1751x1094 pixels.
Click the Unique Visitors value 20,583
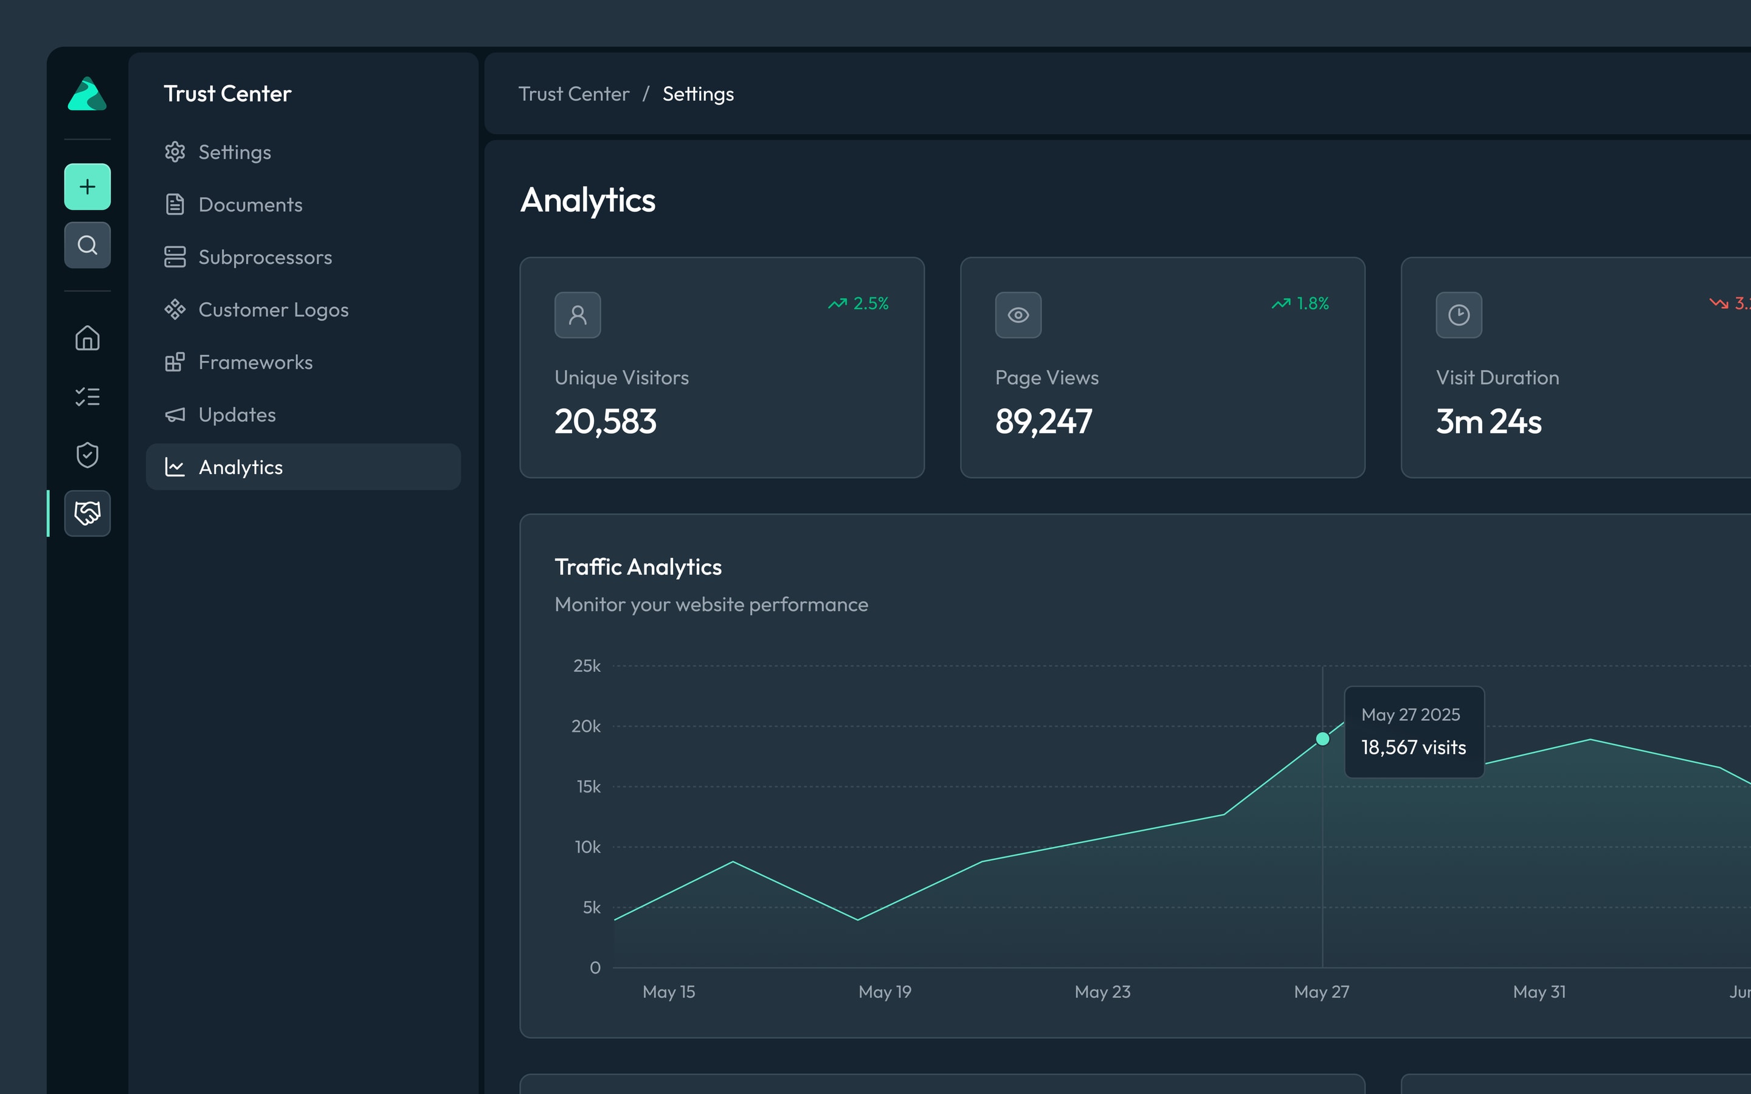pyautogui.click(x=606, y=422)
